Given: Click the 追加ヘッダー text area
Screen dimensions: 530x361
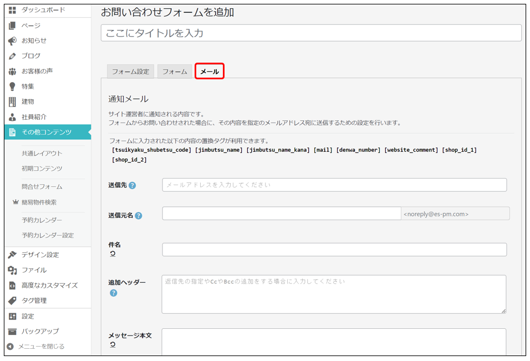Looking at the screenshot, I should (334, 294).
